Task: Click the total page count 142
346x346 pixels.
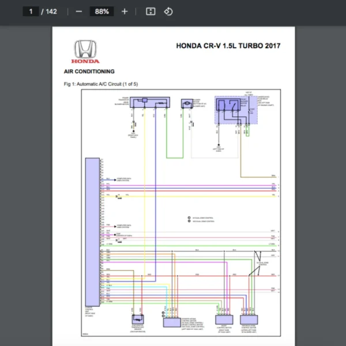Action: tap(51, 12)
